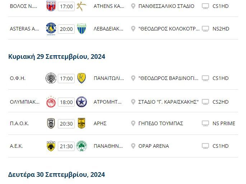This screenshot has width=246, height=184.
Task: Click the Levadiakos team crest
Action: tap(82, 29)
